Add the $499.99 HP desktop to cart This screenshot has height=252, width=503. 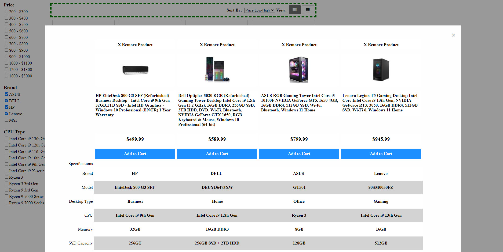(x=135, y=154)
